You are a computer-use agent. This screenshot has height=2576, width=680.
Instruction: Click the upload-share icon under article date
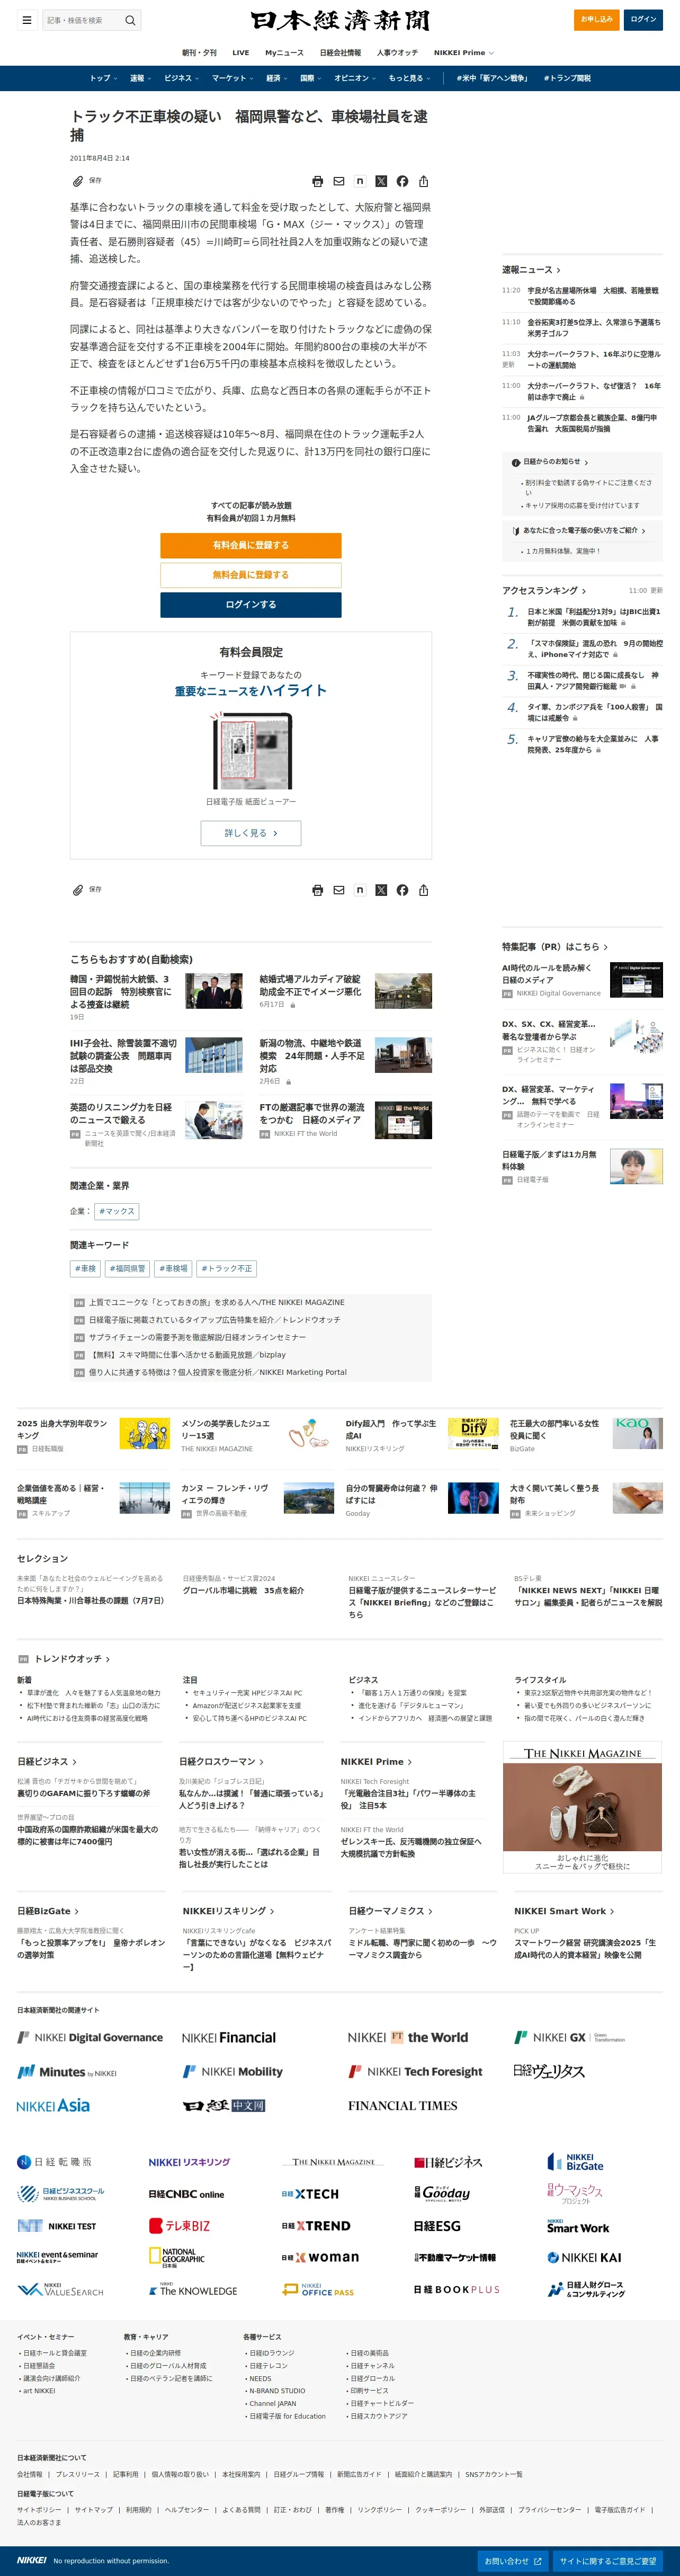pos(424,181)
